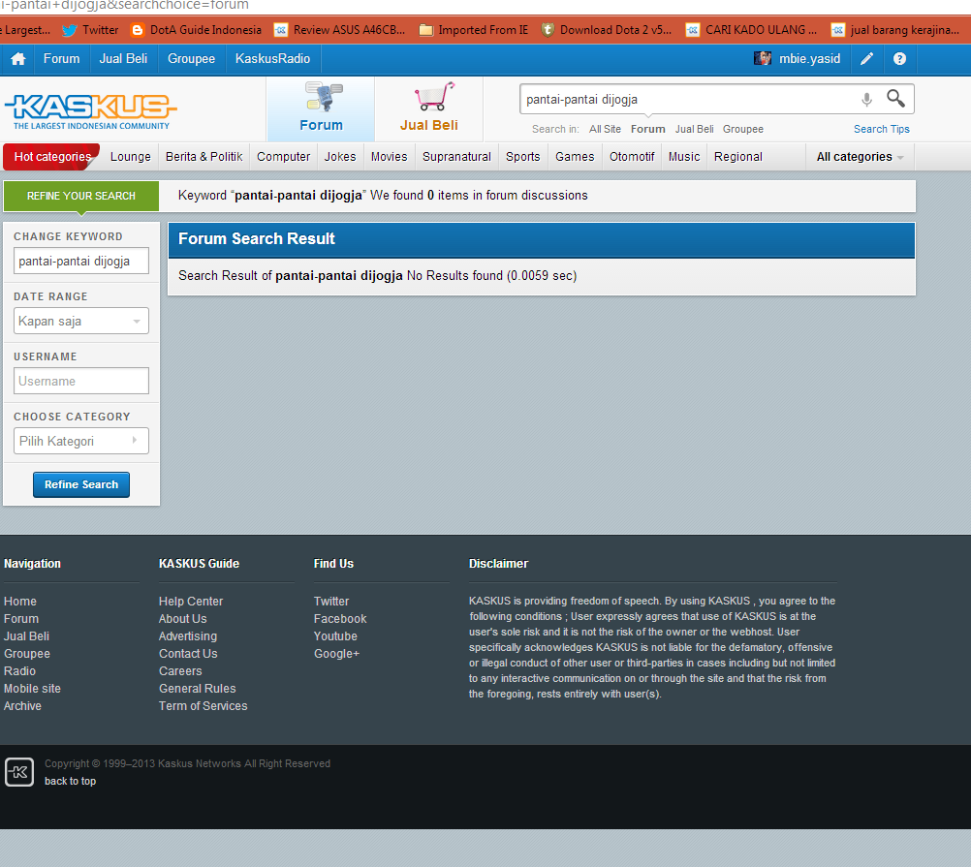The width and height of the screenshot is (971, 867).
Task: Open Google+ link in Find Us
Action: click(336, 653)
